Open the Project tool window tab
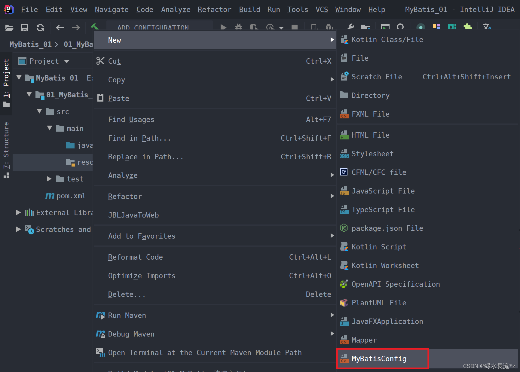Viewport: 520px width, 372px height. point(6,83)
